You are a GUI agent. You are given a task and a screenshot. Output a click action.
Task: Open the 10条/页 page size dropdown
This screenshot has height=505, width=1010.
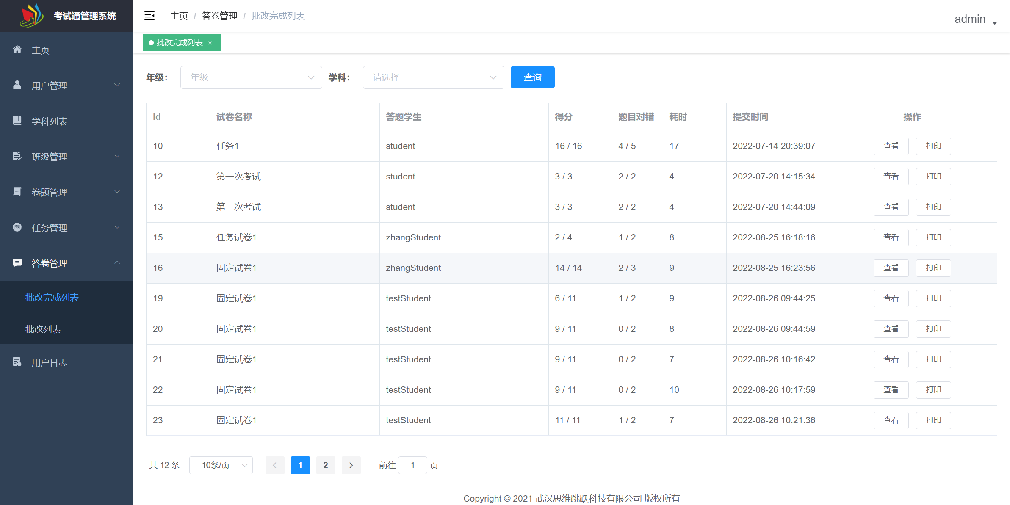pos(221,465)
